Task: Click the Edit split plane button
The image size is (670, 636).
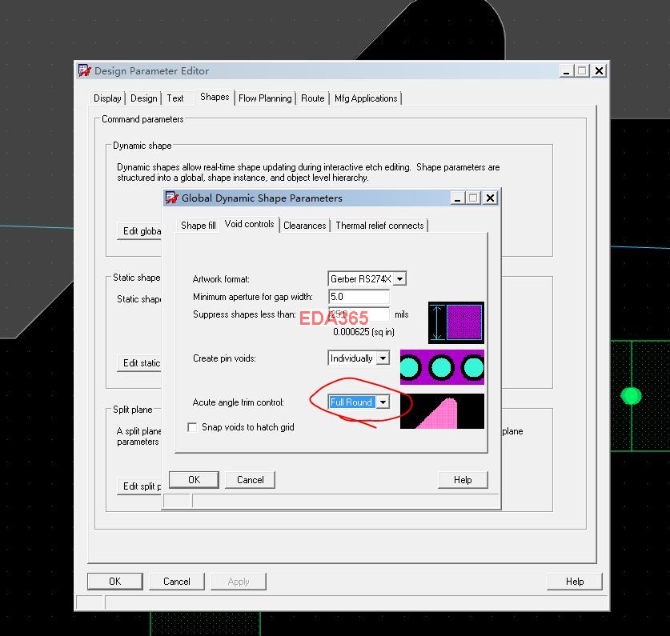Action: click(140, 486)
